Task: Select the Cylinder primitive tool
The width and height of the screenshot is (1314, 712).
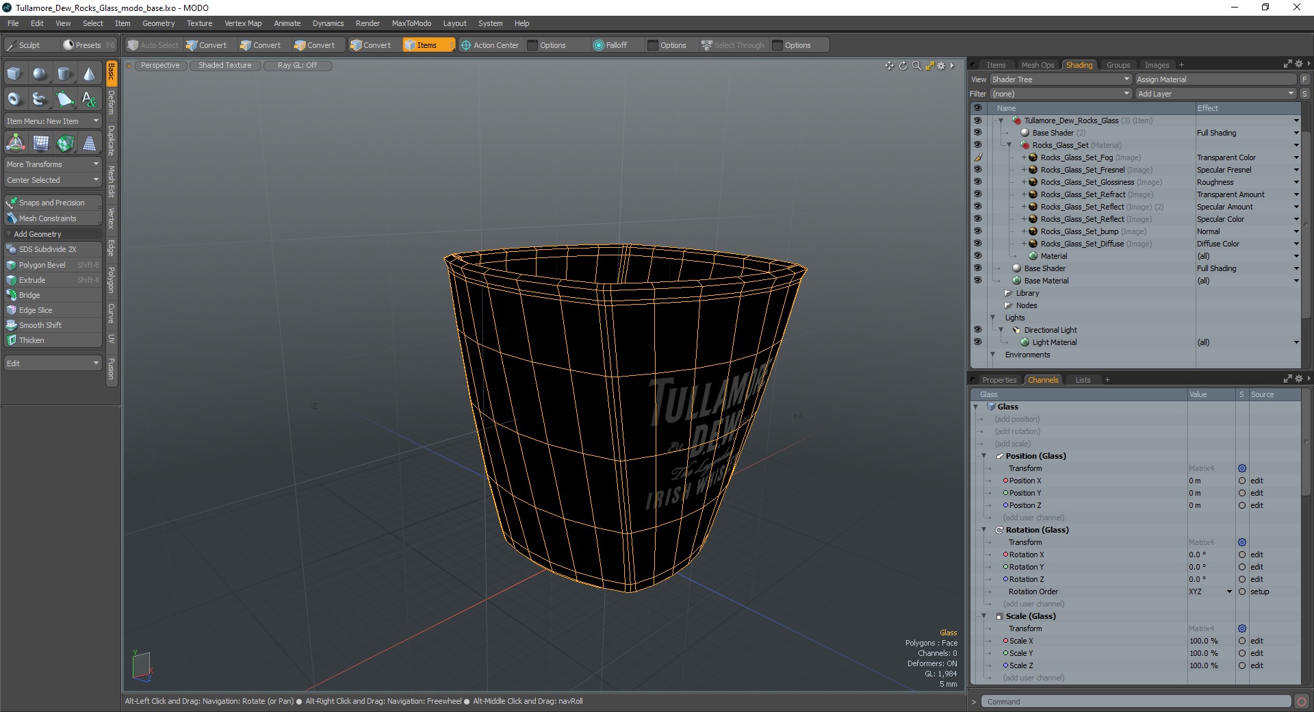Action: [64, 74]
